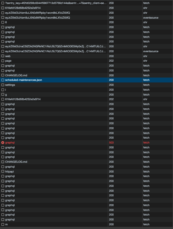The height and width of the screenshot is (229, 173).
Task: Select 616efd128d68b4252e2e5f14 request with status 202
Action: [23, 99]
